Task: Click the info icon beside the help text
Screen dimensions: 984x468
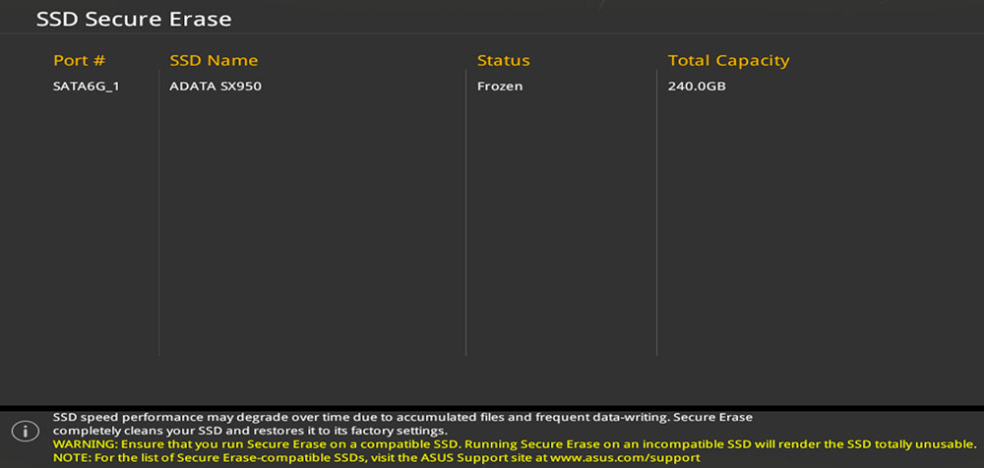Action: [26, 431]
